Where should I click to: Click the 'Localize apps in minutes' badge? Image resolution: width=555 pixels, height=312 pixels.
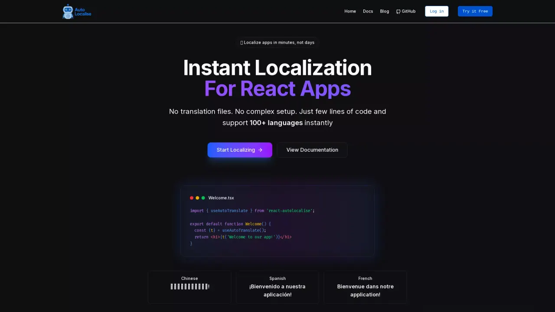click(x=277, y=42)
